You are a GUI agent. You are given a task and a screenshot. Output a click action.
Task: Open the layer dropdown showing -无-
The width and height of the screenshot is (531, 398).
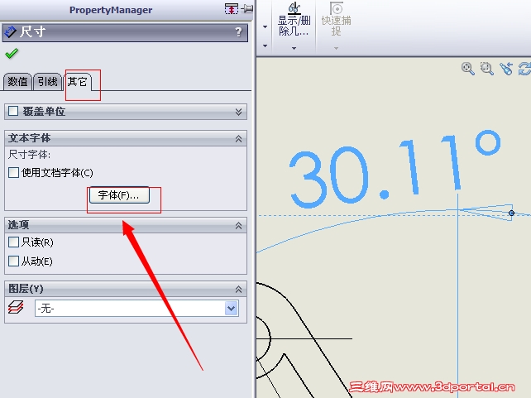[x=136, y=309]
